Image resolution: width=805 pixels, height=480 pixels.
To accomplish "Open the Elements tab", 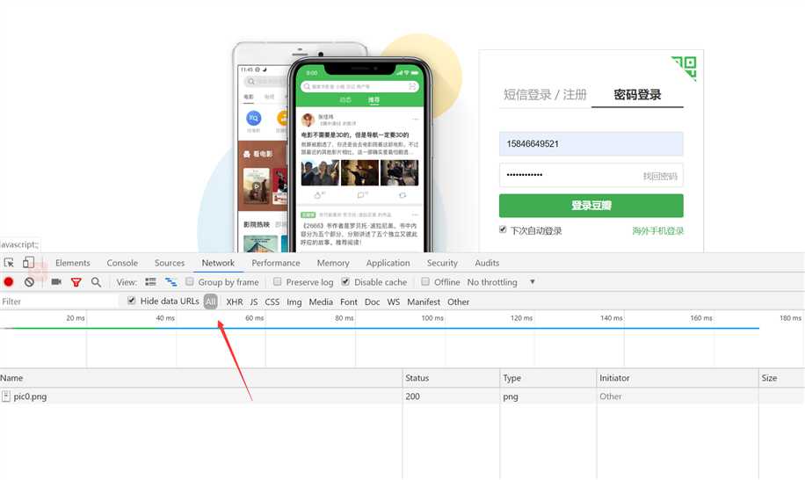I will (x=72, y=263).
